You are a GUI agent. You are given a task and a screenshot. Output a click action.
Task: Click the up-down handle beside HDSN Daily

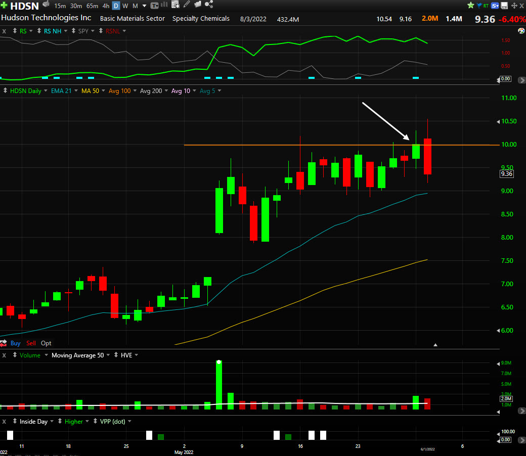(x=5, y=90)
